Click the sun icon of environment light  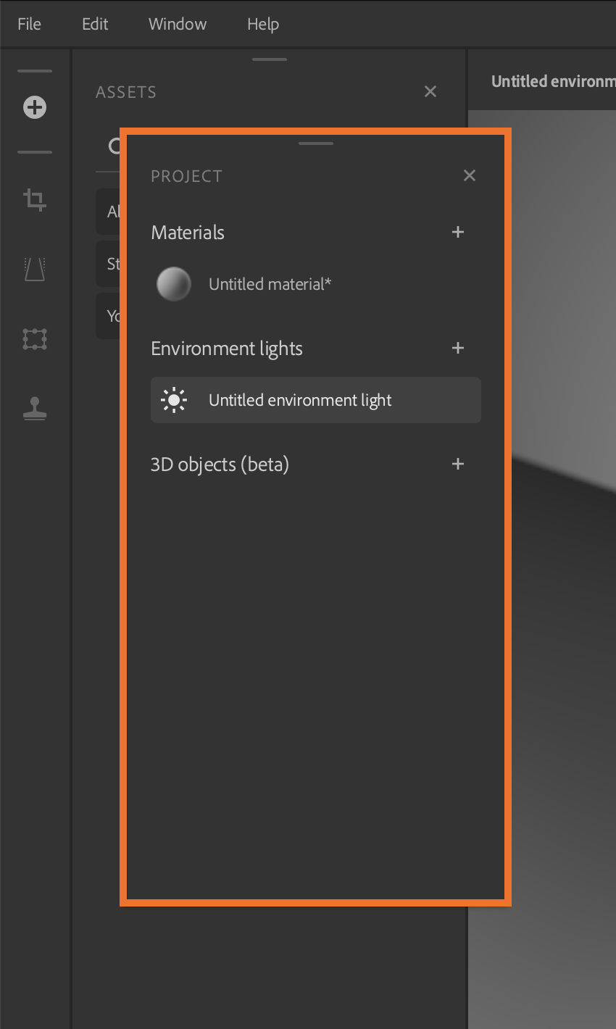(174, 400)
